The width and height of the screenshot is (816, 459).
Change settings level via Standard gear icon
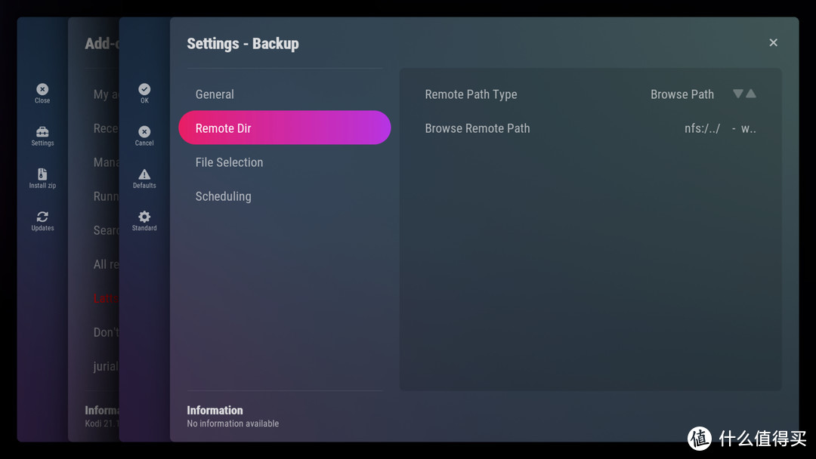click(x=144, y=217)
